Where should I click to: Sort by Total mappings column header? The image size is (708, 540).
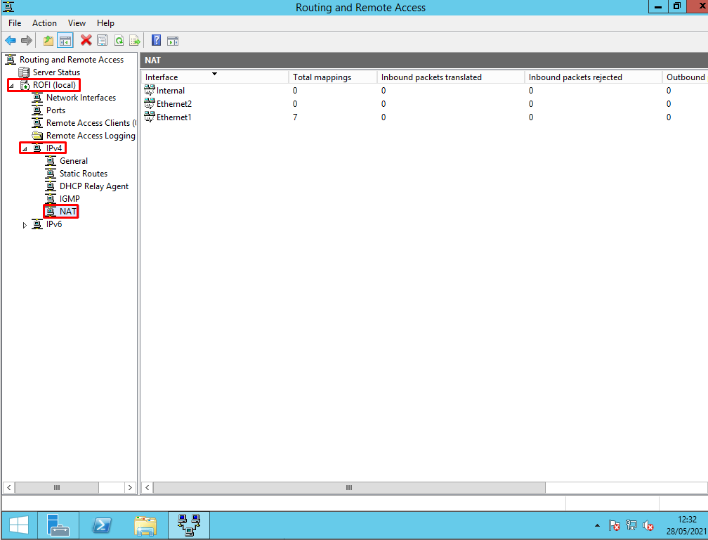click(x=333, y=77)
